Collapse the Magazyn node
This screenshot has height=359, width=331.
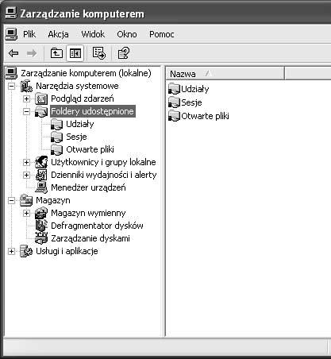tap(11, 200)
